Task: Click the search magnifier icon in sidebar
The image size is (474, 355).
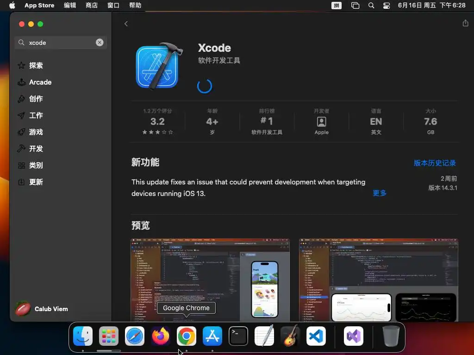Action: coord(21,43)
